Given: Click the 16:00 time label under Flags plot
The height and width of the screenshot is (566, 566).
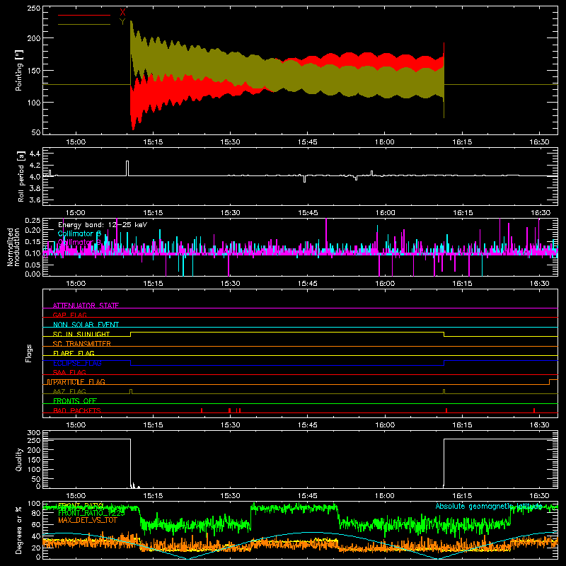Looking at the screenshot, I should (x=385, y=425).
